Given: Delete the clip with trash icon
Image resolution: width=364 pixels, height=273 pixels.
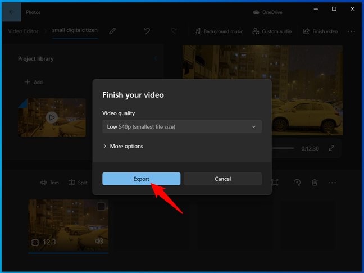Looking at the screenshot, I should pyautogui.click(x=315, y=183).
